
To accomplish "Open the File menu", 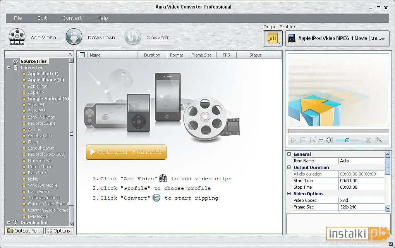I will 18,18.
